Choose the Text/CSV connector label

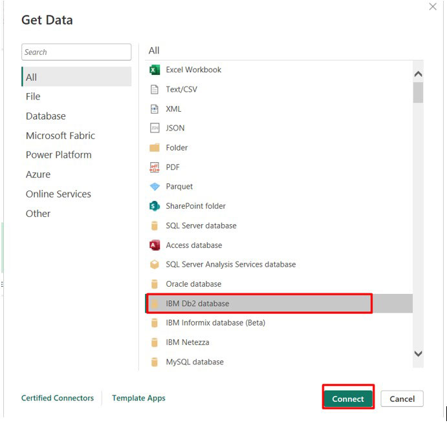[181, 89]
